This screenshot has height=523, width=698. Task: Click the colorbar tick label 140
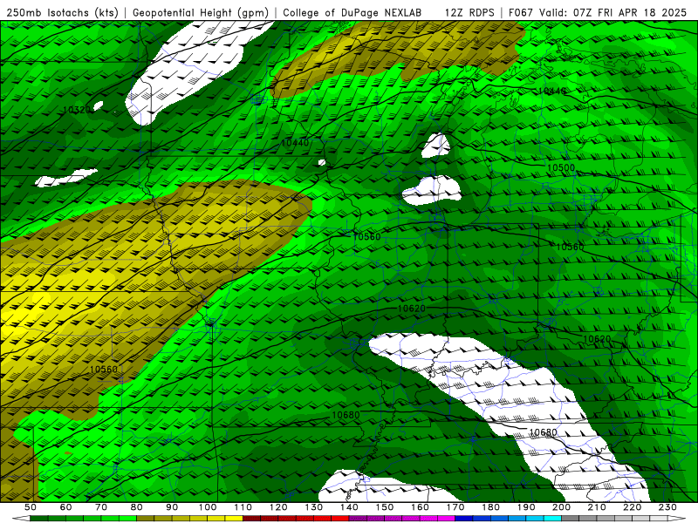click(x=349, y=507)
